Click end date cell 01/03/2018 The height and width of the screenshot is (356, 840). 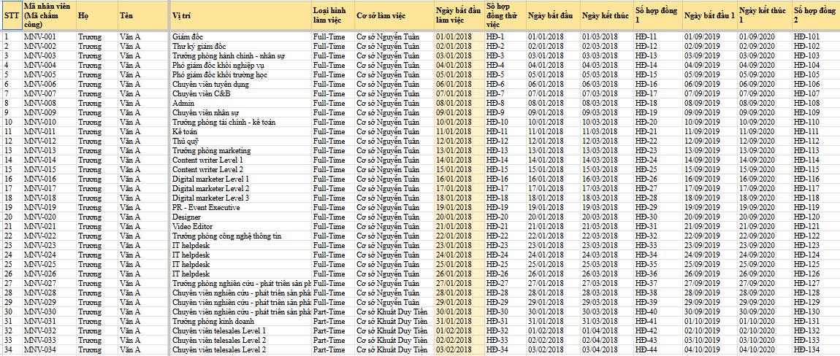pyautogui.click(x=607, y=36)
